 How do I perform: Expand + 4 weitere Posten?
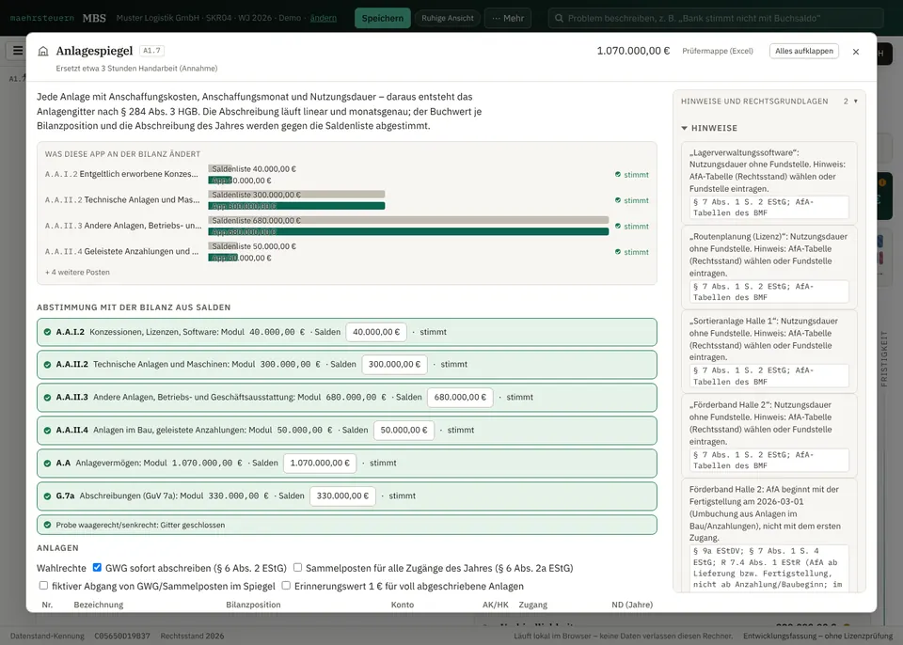click(77, 272)
